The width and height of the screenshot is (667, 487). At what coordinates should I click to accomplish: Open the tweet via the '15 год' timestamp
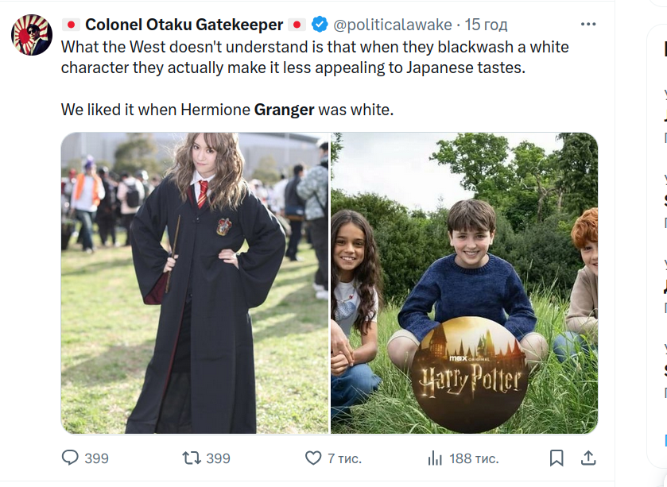point(487,25)
